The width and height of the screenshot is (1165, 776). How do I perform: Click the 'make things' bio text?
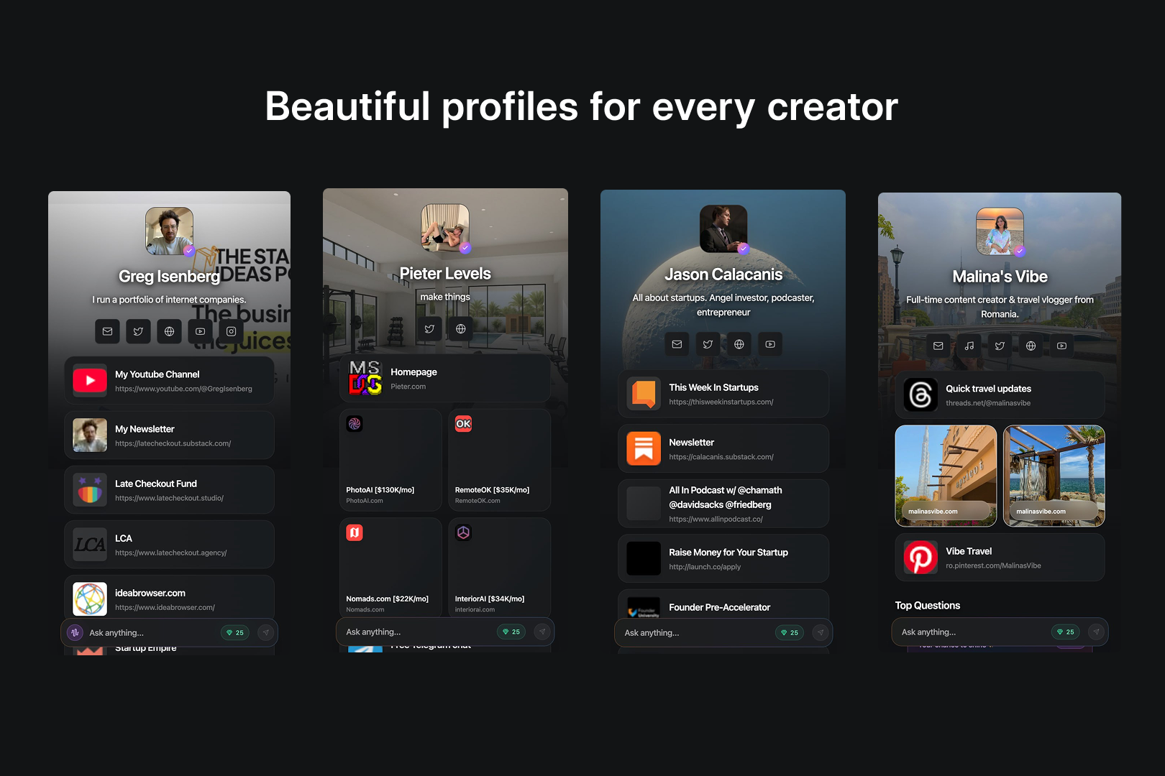click(x=445, y=297)
